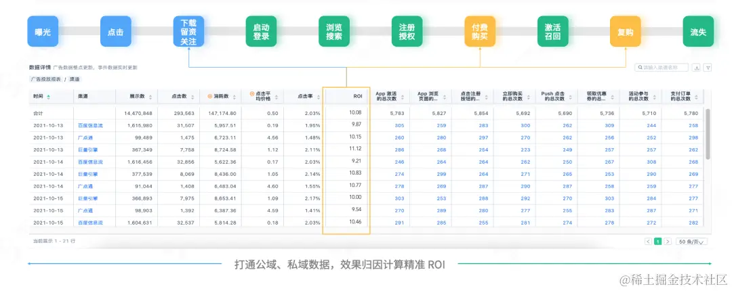Open the 50 条/页 page size dropdown
This screenshot has height=291, width=732.
pyautogui.click(x=692, y=242)
